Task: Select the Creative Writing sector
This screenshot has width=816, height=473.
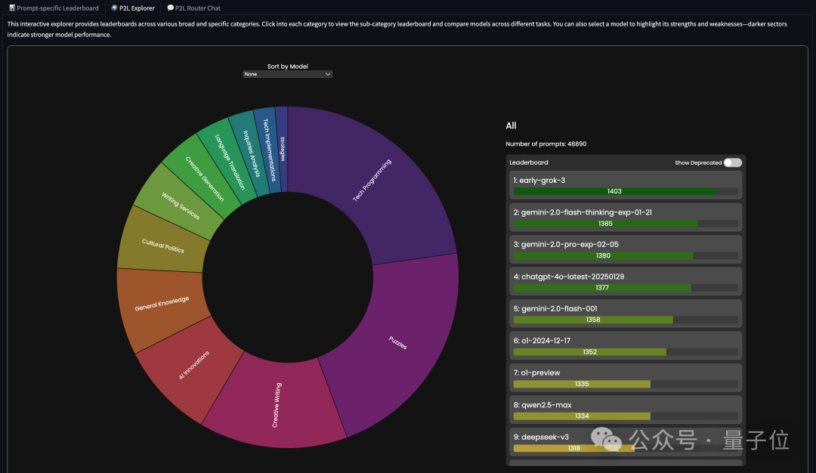Action: pos(277,405)
